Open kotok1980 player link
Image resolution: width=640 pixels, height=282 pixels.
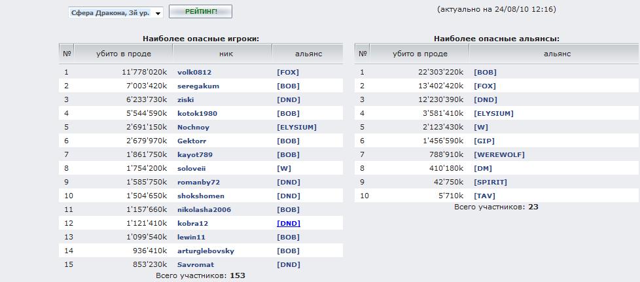[197, 113]
